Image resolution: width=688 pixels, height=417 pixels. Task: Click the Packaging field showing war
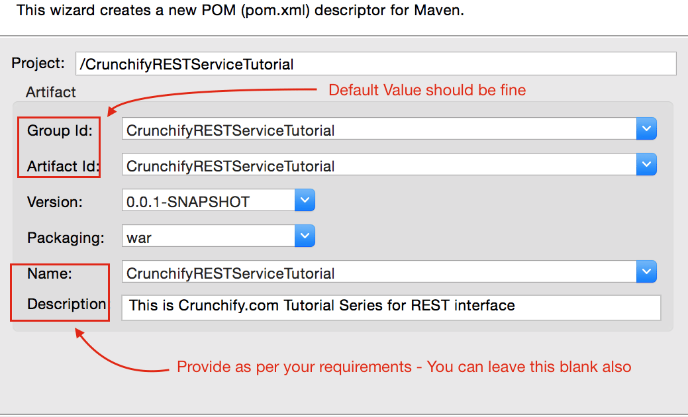[209, 236]
